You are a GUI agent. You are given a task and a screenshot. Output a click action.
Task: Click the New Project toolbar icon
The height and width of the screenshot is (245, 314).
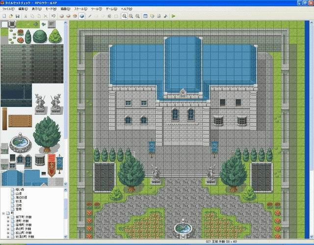[x=3, y=16]
